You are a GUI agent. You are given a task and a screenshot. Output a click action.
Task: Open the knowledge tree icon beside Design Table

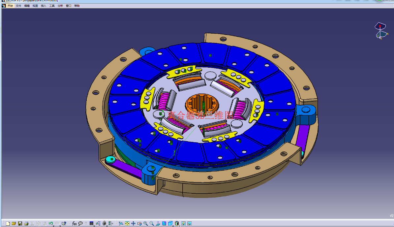pos(98,223)
